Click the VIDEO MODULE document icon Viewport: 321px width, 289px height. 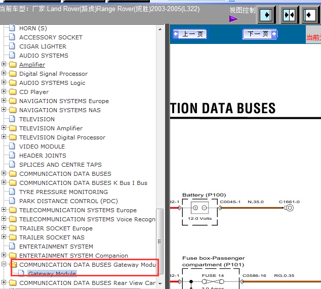point(12,146)
